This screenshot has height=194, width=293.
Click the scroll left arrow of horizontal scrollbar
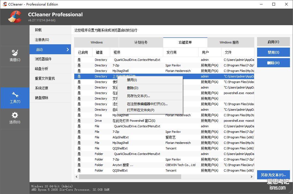tap(76, 177)
